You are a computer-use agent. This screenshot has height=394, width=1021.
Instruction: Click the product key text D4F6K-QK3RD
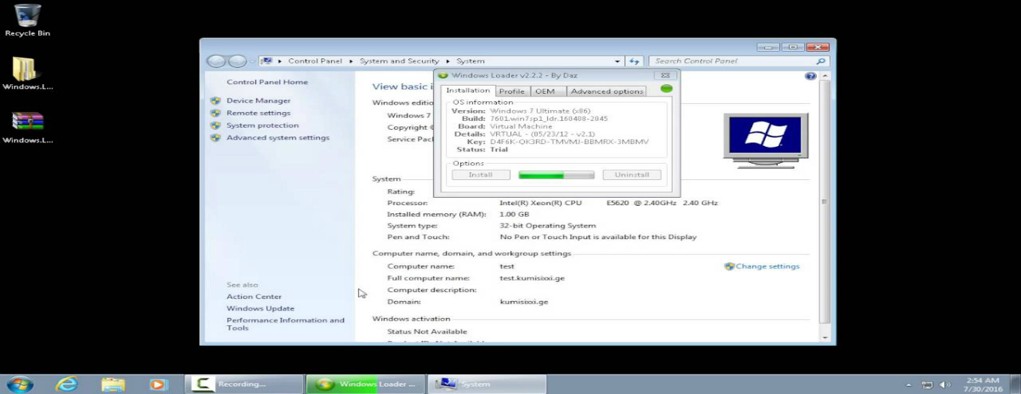click(x=569, y=142)
